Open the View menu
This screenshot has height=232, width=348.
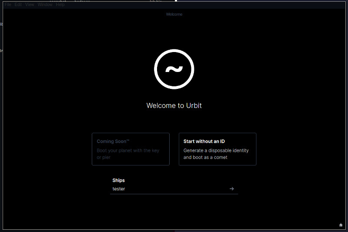(30, 5)
